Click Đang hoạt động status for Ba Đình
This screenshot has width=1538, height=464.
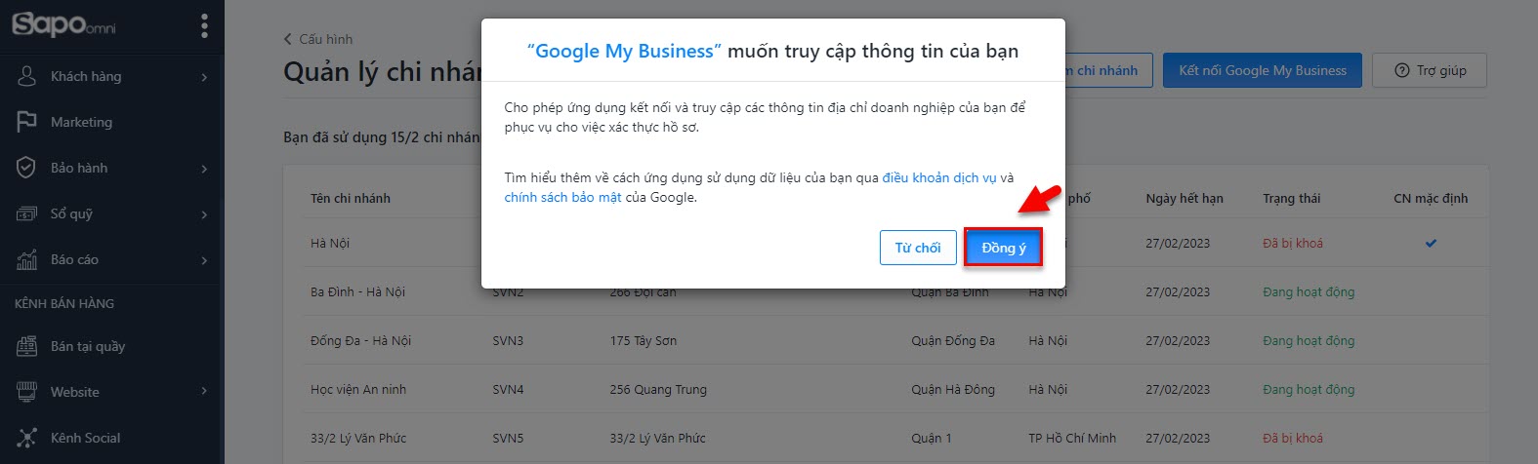pos(1309,291)
